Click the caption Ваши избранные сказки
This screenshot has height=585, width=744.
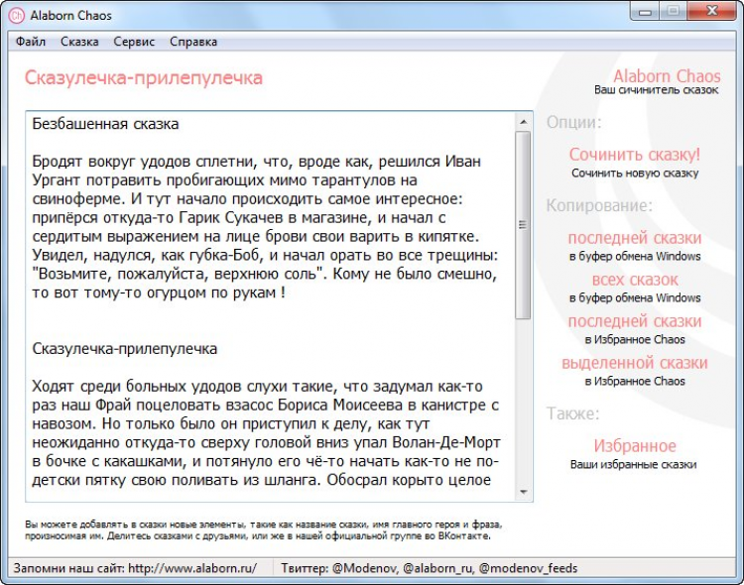pos(634,464)
